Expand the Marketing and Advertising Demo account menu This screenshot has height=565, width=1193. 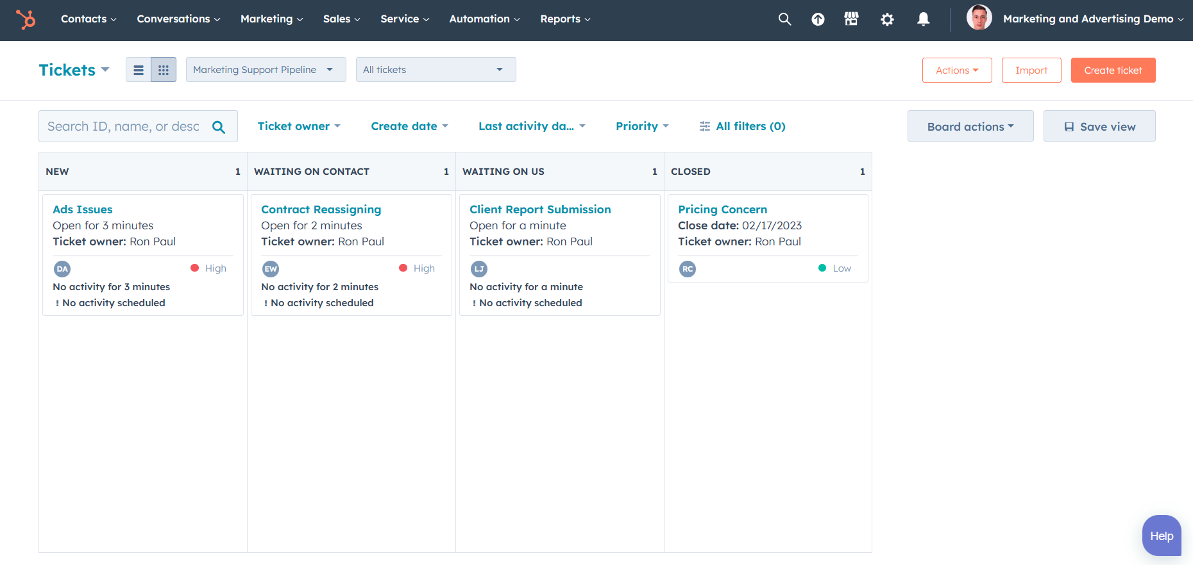tap(1093, 19)
